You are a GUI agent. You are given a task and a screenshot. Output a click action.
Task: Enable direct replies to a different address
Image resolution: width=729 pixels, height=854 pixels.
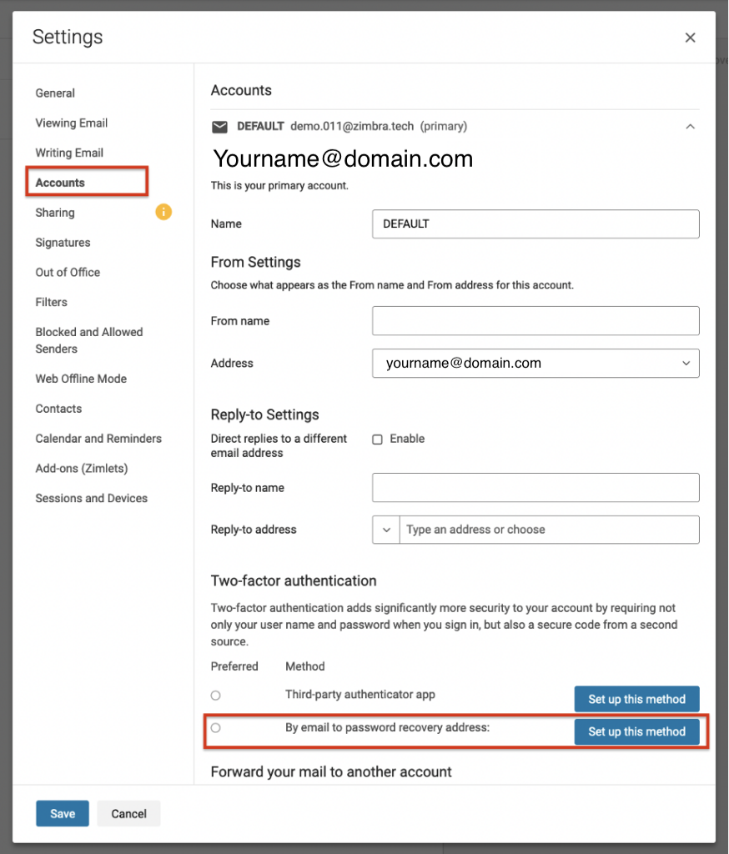coord(377,440)
